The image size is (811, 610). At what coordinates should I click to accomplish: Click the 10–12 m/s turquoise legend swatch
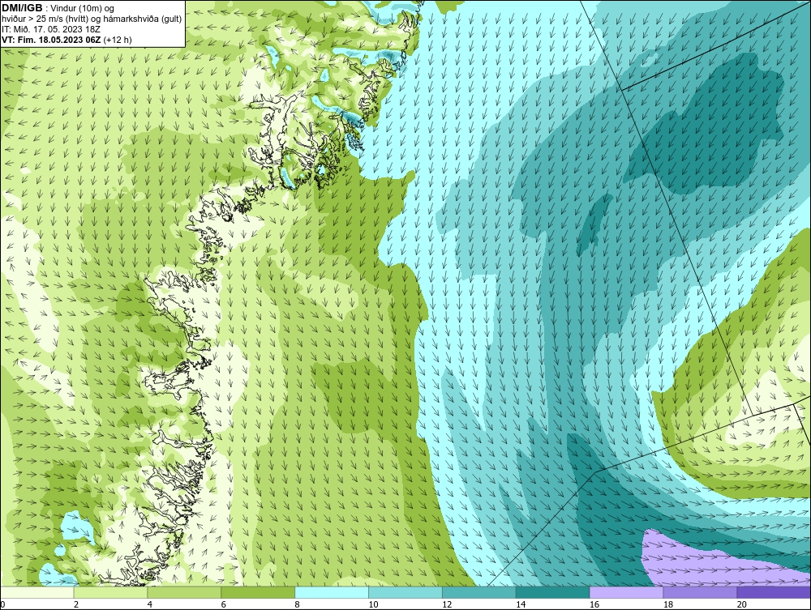pos(405,592)
